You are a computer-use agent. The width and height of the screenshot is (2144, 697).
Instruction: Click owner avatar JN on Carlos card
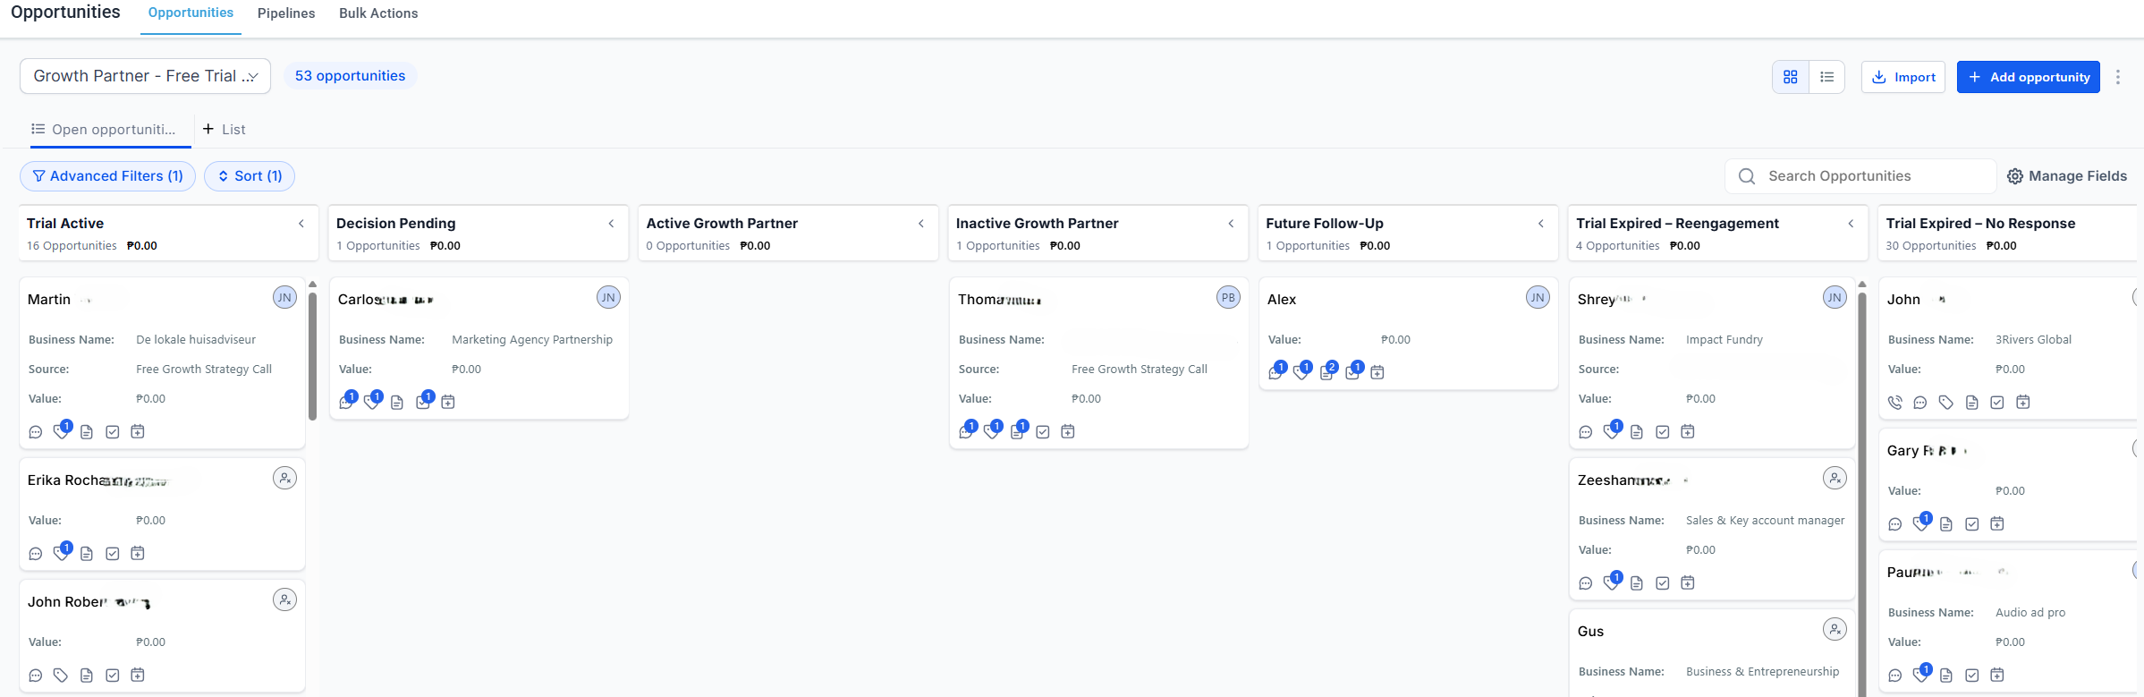(x=608, y=298)
